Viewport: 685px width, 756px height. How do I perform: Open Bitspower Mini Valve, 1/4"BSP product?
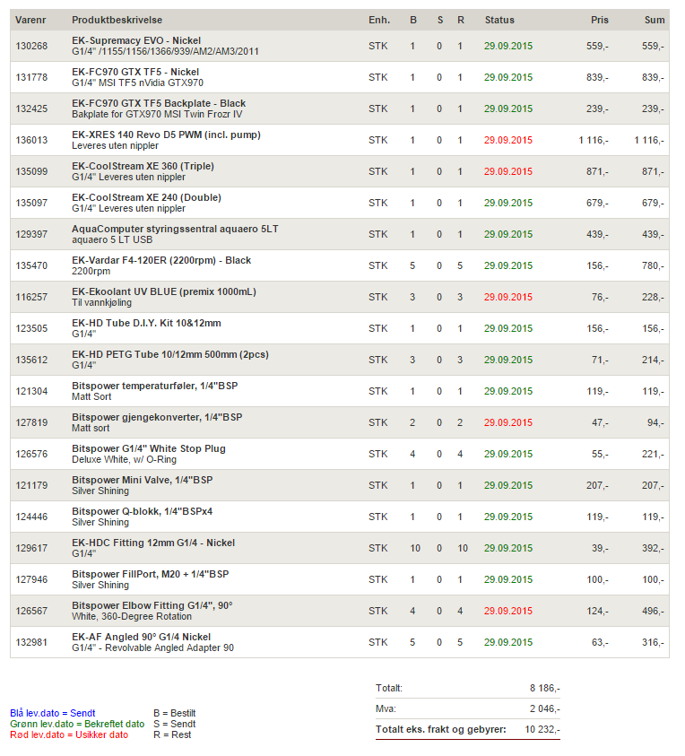[x=143, y=480]
